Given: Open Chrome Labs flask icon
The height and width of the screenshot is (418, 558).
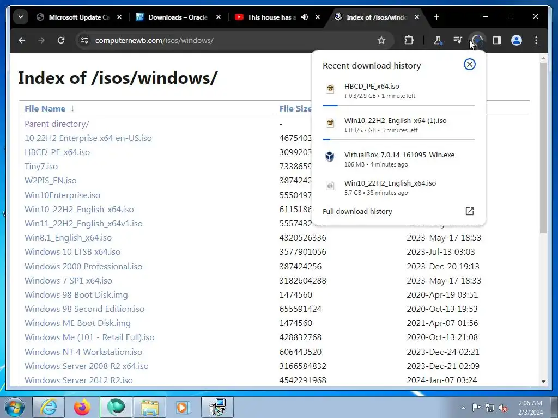Looking at the screenshot, I should pos(438,40).
